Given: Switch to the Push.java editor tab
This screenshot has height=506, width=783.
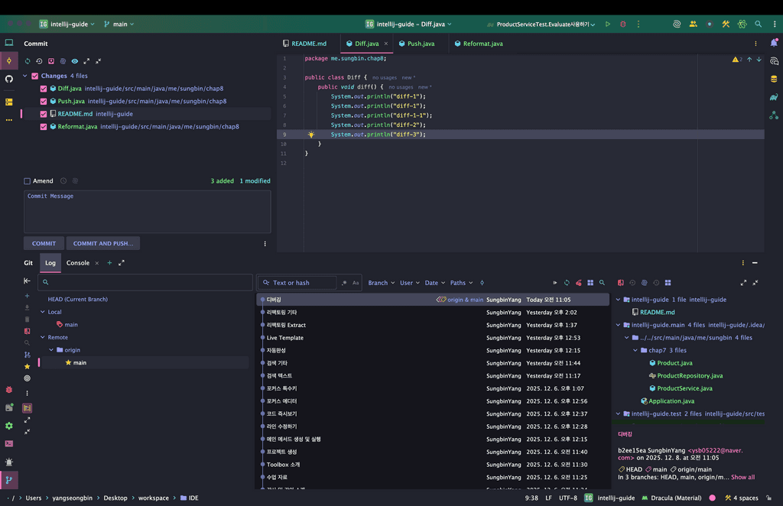Looking at the screenshot, I should click(420, 44).
